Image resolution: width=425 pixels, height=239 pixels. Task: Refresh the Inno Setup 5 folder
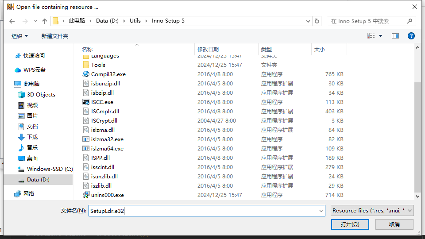[317, 21]
